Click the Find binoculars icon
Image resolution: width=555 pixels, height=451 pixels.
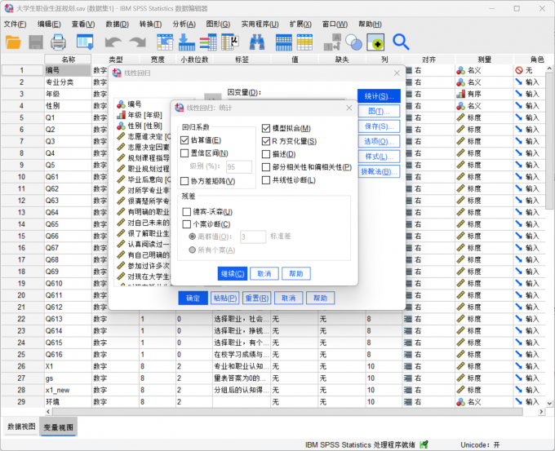257,42
